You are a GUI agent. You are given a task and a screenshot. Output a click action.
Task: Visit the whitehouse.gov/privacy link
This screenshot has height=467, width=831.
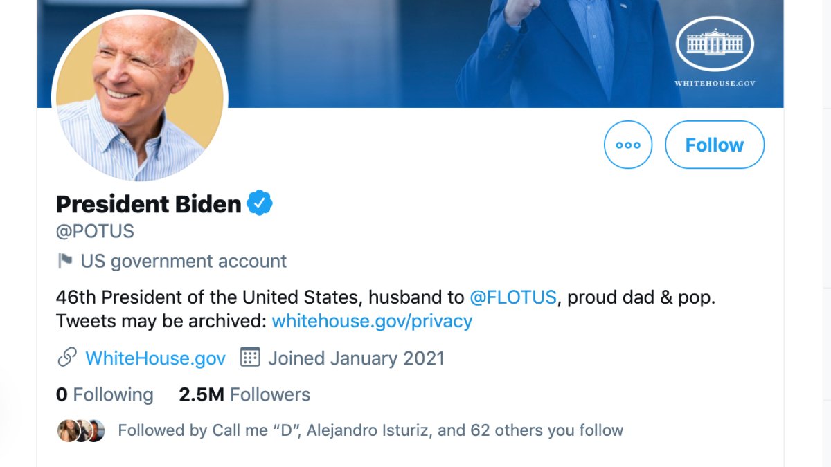pos(371,321)
